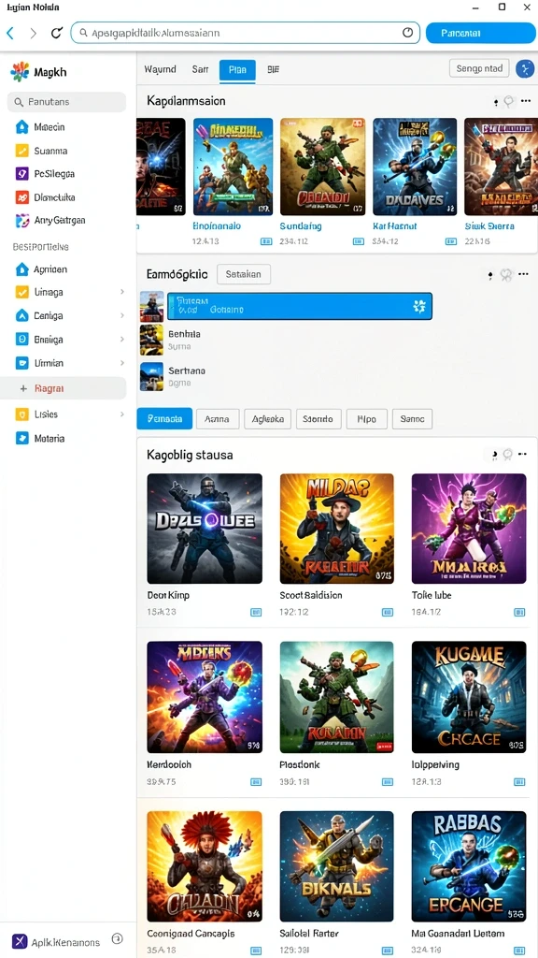Click the address bar field
Image resolution: width=538 pixels, height=958 pixels.
click(246, 33)
